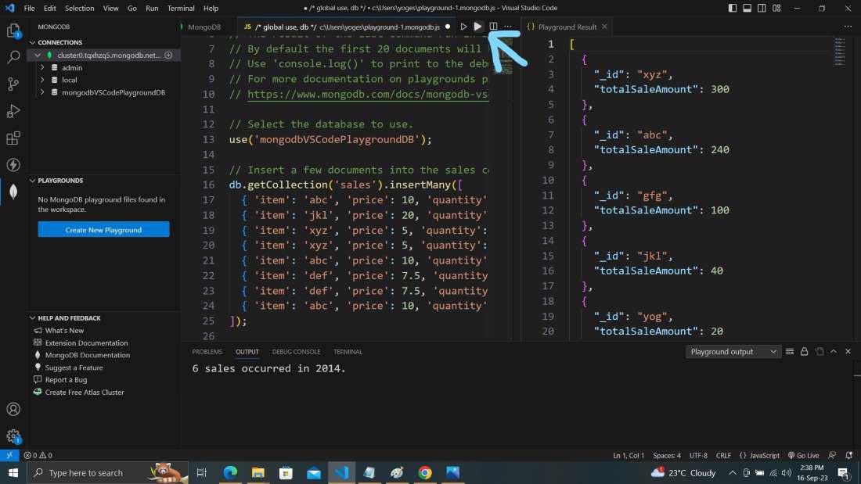Close the bottom panel

click(848, 351)
